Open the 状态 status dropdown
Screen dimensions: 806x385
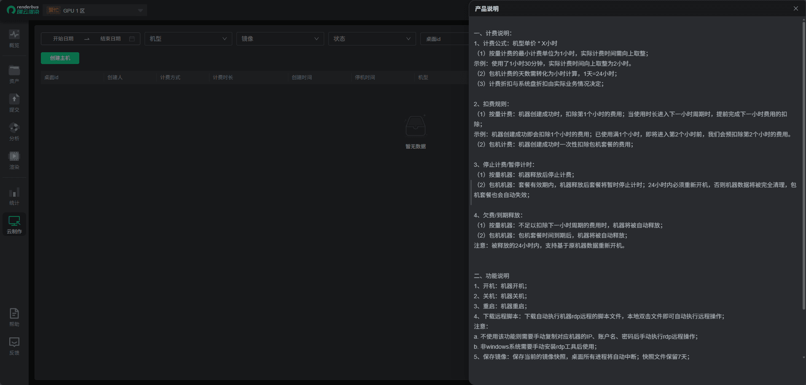[372, 39]
